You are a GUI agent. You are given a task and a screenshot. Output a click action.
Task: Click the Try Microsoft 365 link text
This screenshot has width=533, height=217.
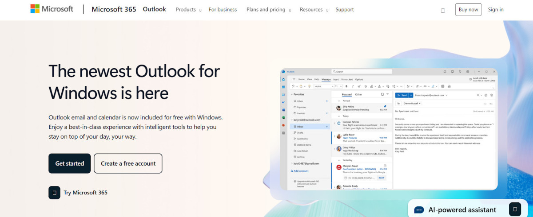click(85, 193)
